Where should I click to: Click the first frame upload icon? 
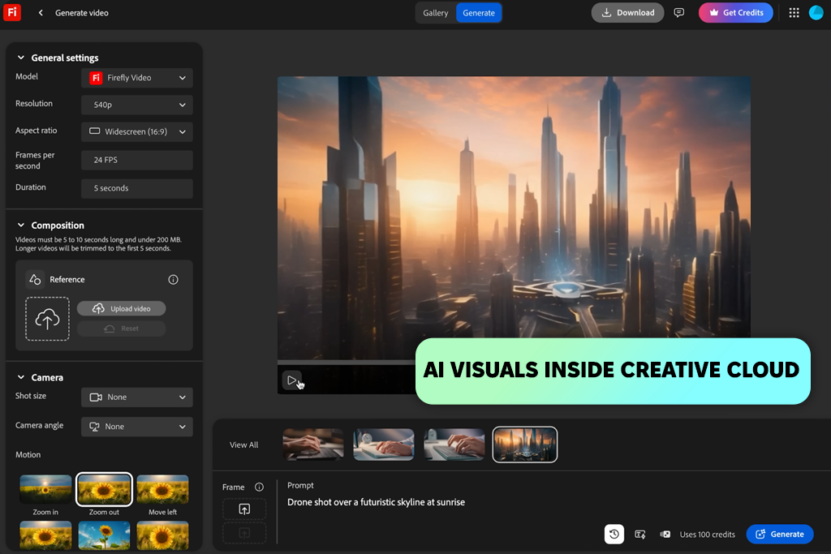(244, 509)
